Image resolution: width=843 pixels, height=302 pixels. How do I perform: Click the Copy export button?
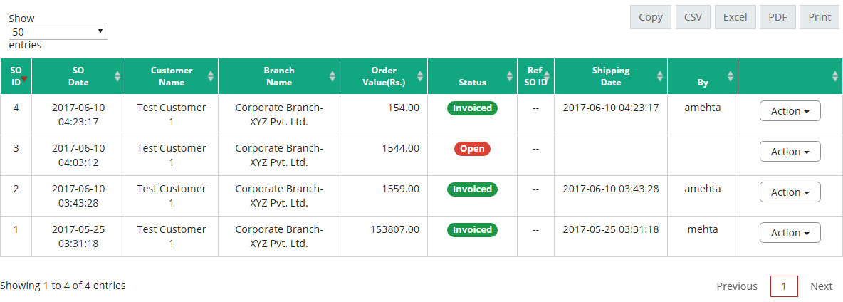point(650,18)
